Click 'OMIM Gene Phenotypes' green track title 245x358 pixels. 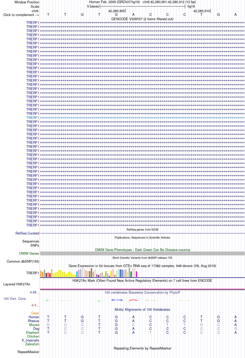coord(142,250)
